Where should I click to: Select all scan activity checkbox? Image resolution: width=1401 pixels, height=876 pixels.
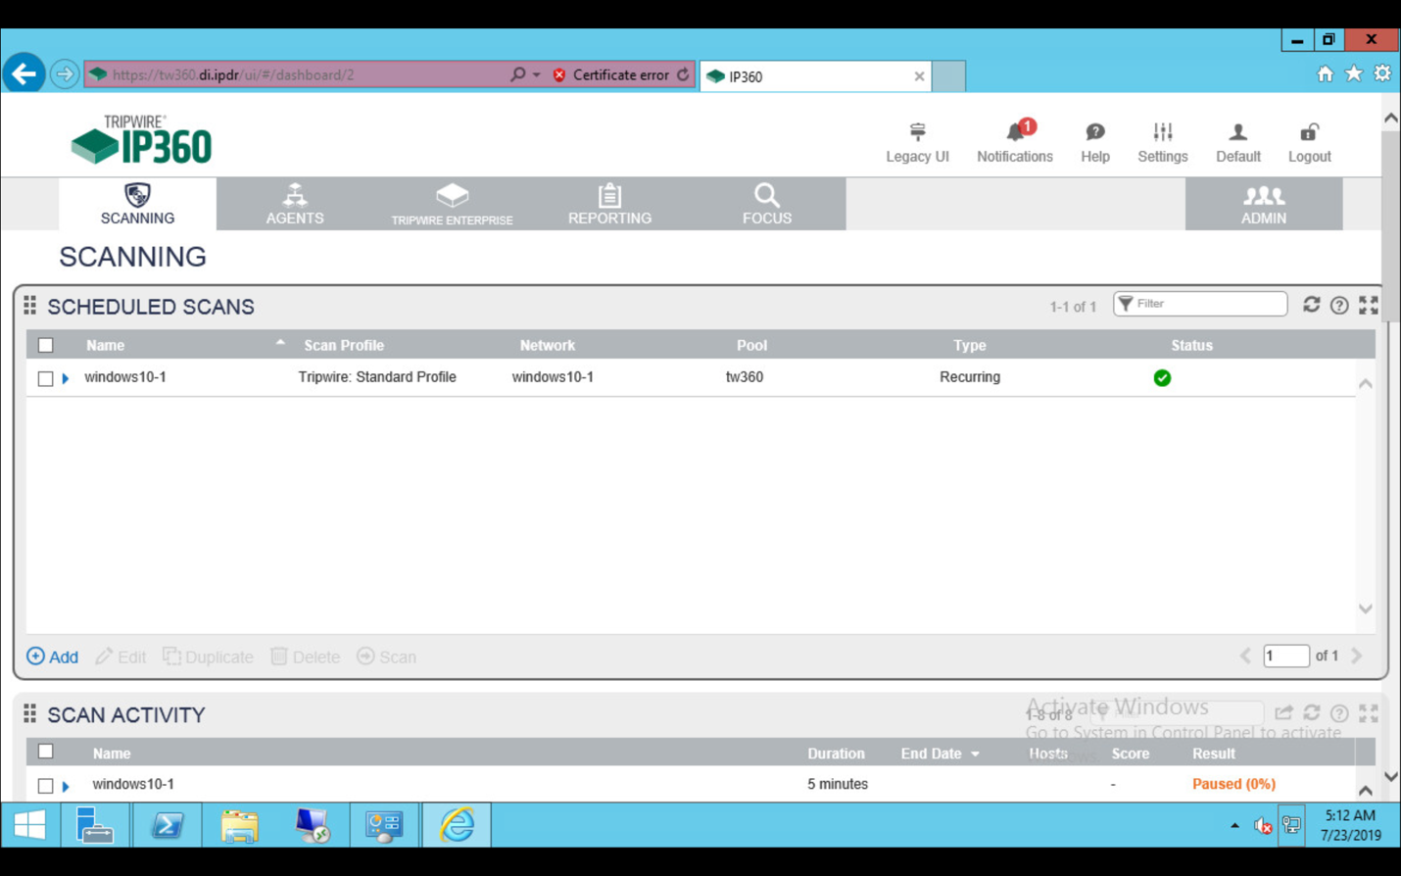(46, 752)
